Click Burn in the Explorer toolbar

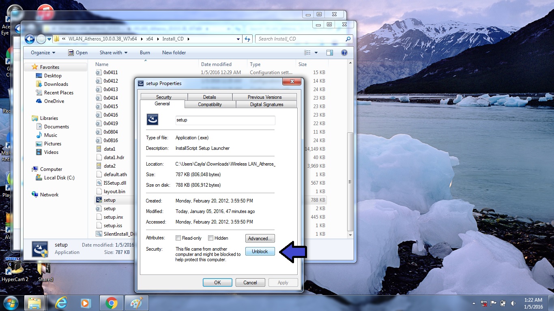145,53
